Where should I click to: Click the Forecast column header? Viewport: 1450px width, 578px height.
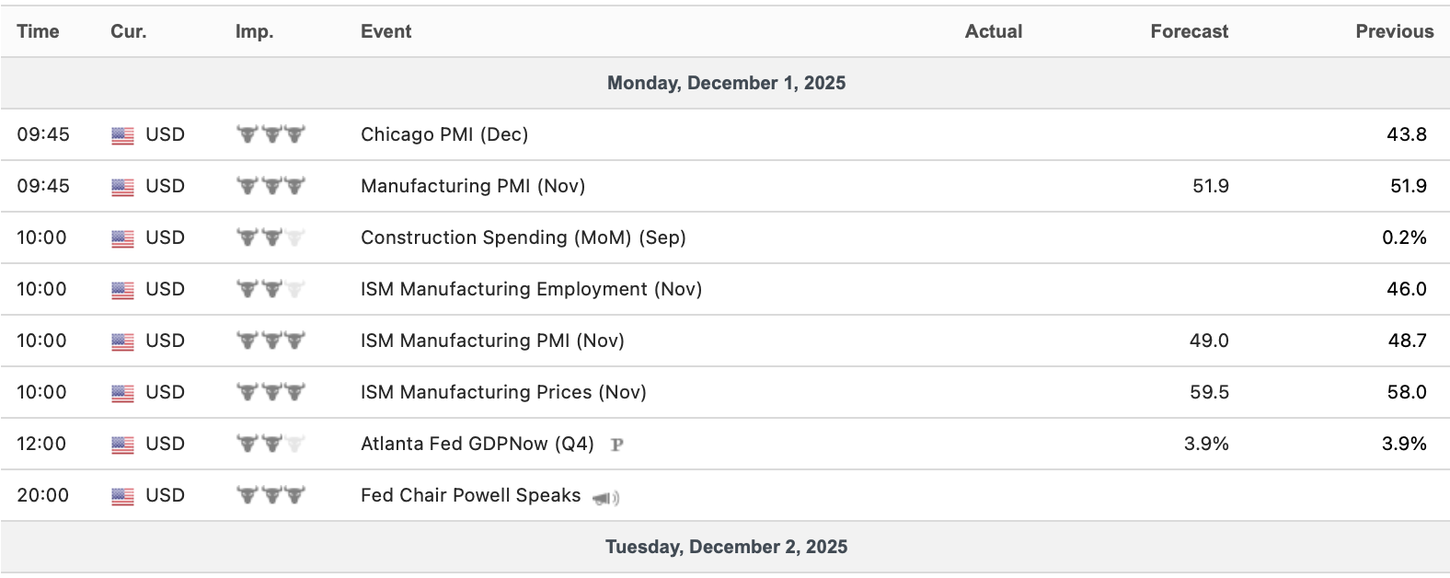click(x=1189, y=31)
